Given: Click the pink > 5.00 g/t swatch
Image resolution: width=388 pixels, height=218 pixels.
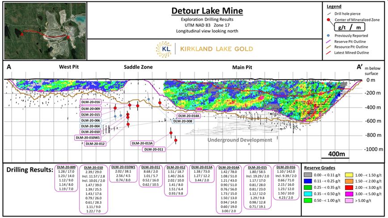Looking at the screenshot, I should click(x=349, y=201).
